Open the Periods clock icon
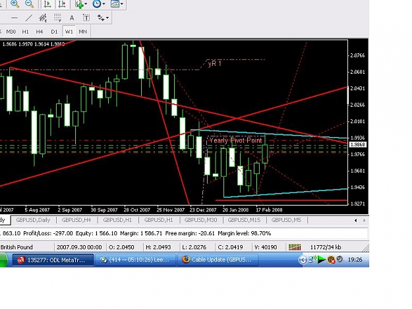The width and height of the screenshot is (412, 309). click(x=97, y=4)
